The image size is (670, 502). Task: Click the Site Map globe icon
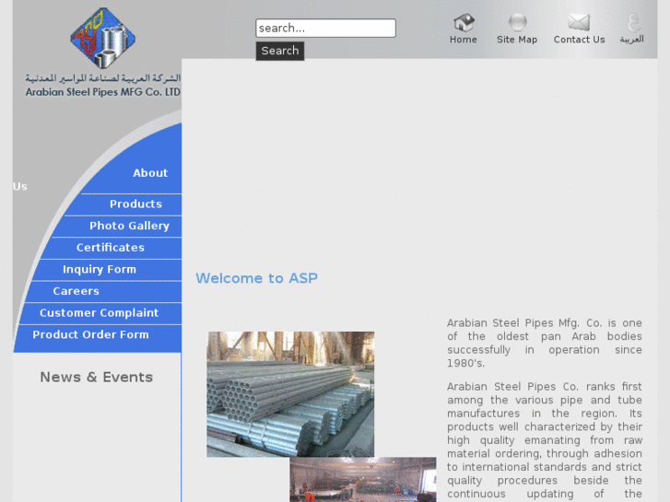pos(517,22)
